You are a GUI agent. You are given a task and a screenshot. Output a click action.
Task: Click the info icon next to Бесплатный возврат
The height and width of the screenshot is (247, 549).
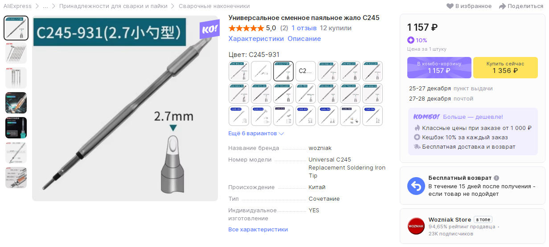(496, 178)
